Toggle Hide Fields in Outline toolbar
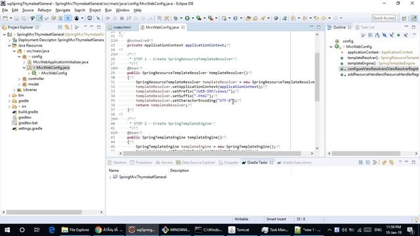 pyautogui.click(x=384, y=35)
